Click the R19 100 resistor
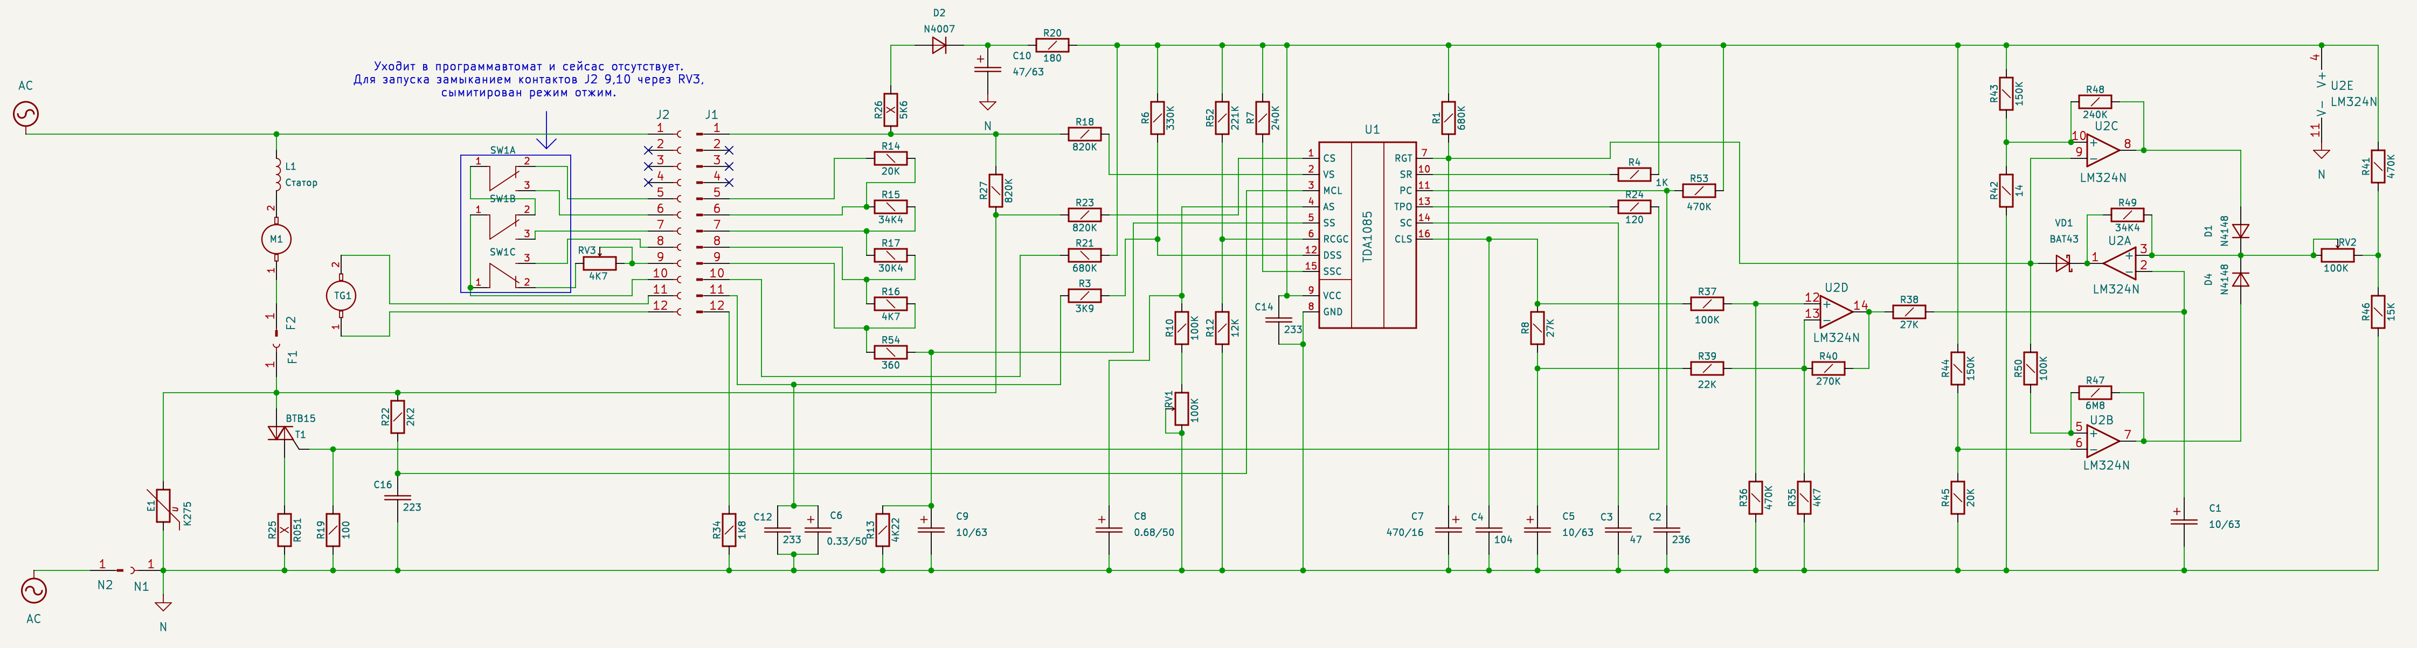Image resolution: width=2417 pixels, height=648 pixels. [x=333, y=530]
